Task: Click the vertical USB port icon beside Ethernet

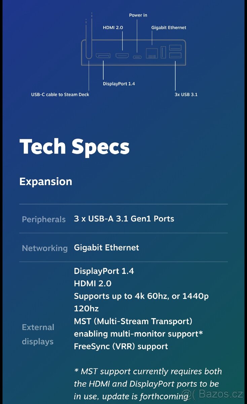Action: tap(164, 52)
